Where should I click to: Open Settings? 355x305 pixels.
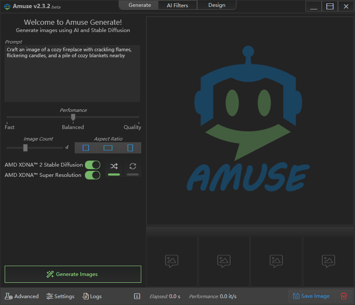[60, 296]
